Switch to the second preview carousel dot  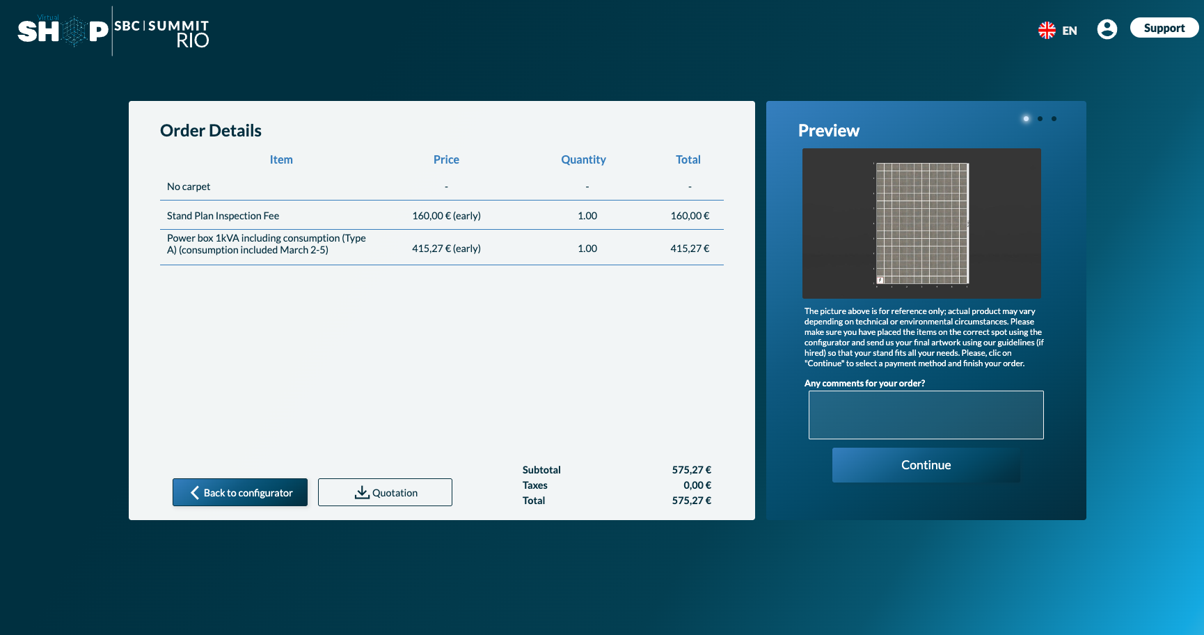(x=1040, y=118)
